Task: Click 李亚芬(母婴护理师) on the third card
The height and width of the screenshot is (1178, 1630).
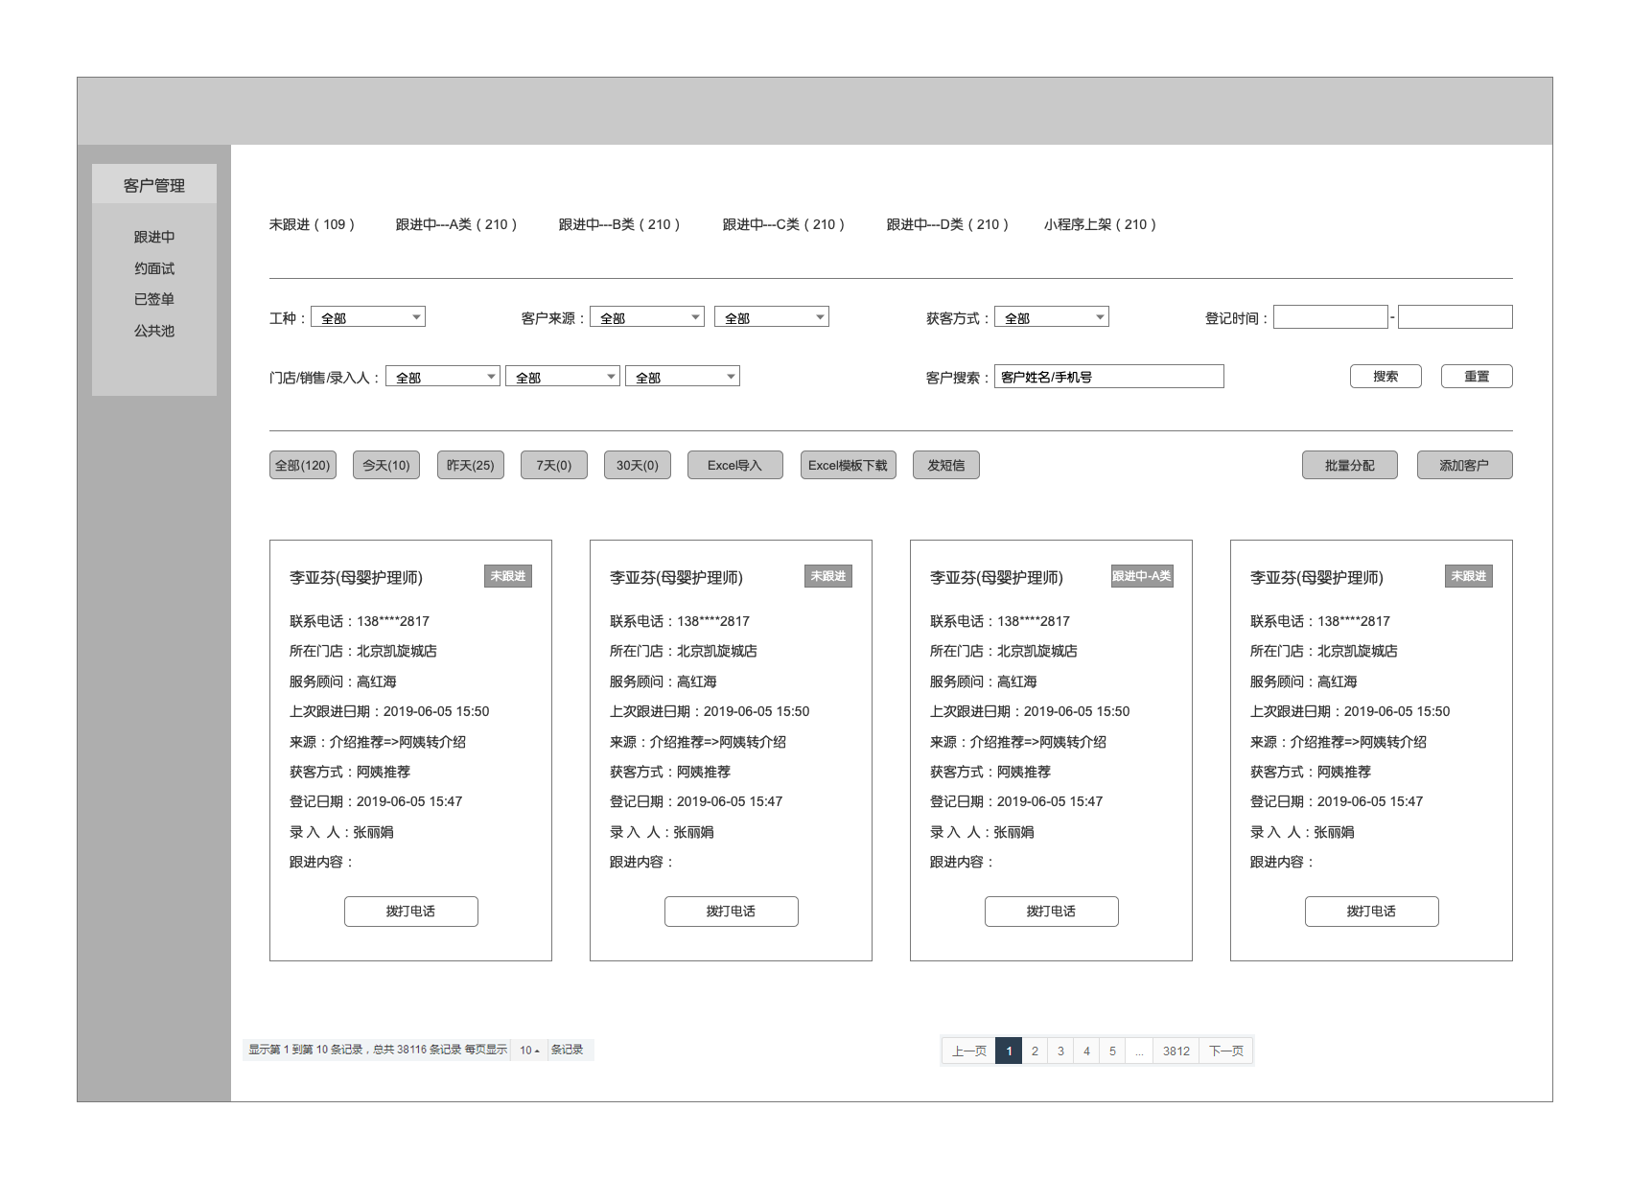Action: point(996,578)
